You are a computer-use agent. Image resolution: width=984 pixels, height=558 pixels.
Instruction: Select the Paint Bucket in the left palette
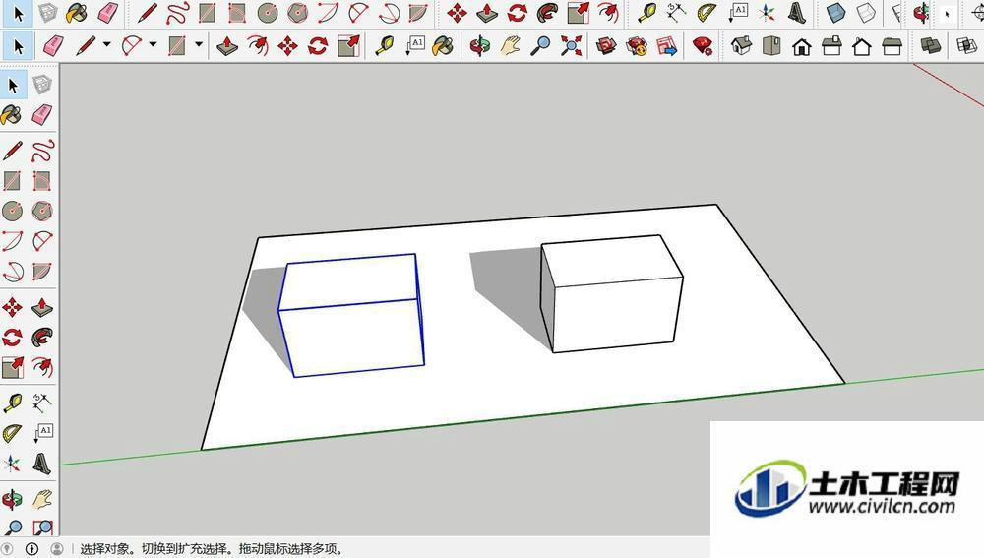pos(12,114)
